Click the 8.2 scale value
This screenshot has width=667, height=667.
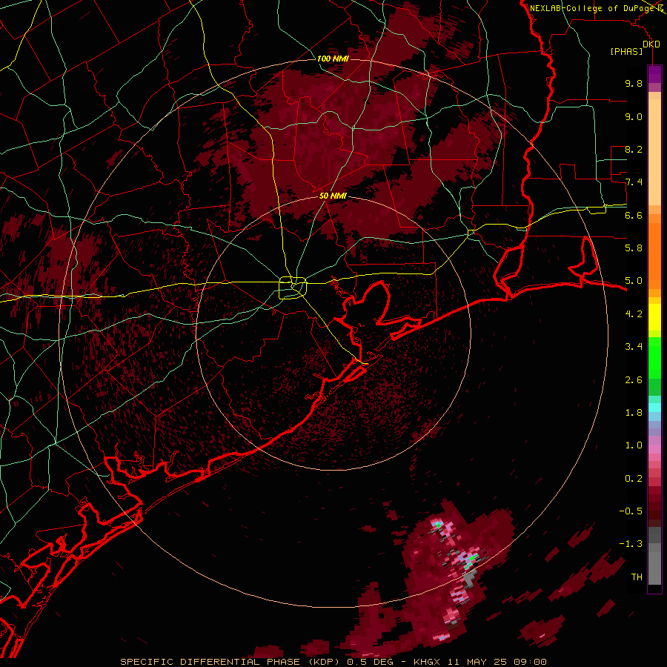click(x=634, y=149)
